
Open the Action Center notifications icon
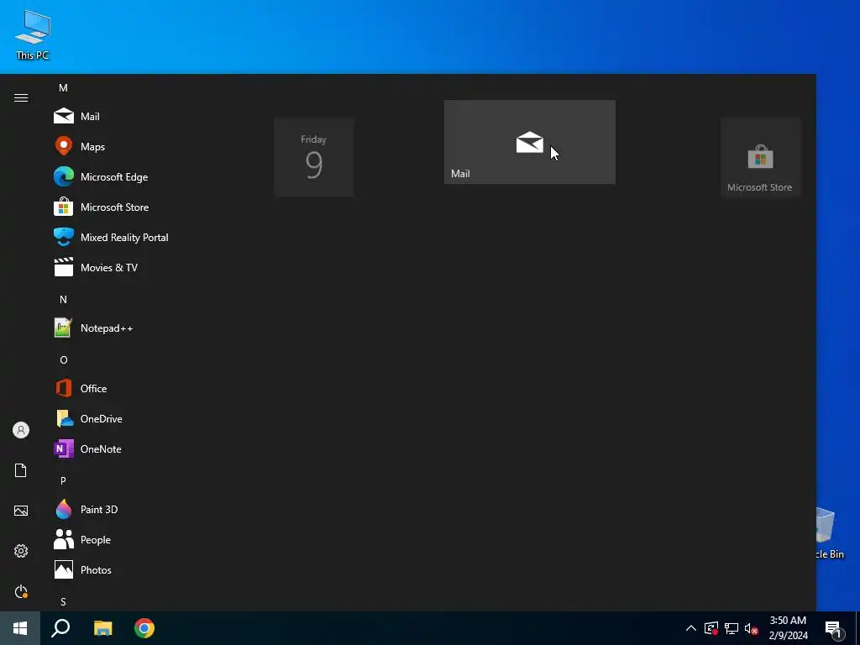click(834, 628)
